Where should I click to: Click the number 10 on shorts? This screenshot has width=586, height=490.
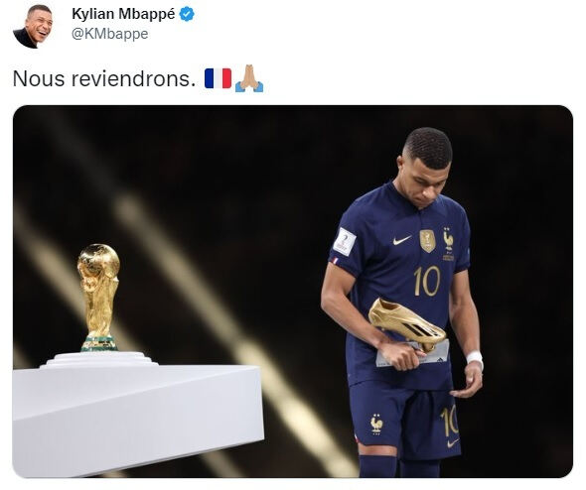tap(450, 422)
